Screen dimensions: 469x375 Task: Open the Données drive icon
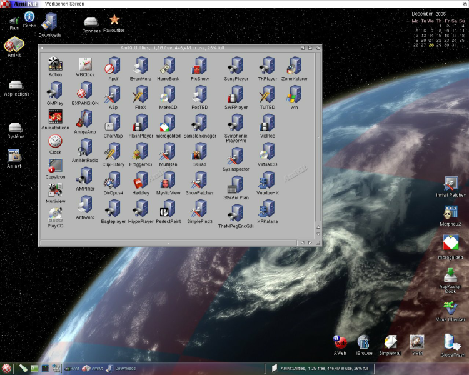coord(91,22)
